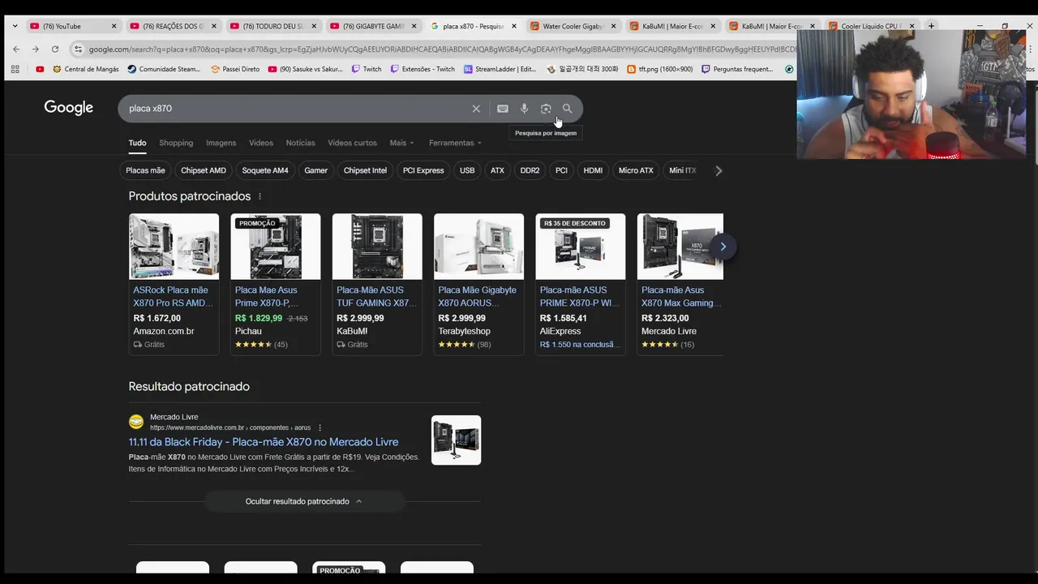Close the "(76) YouTube" tab
This screenshot has height=584, width=1038.
114,26
